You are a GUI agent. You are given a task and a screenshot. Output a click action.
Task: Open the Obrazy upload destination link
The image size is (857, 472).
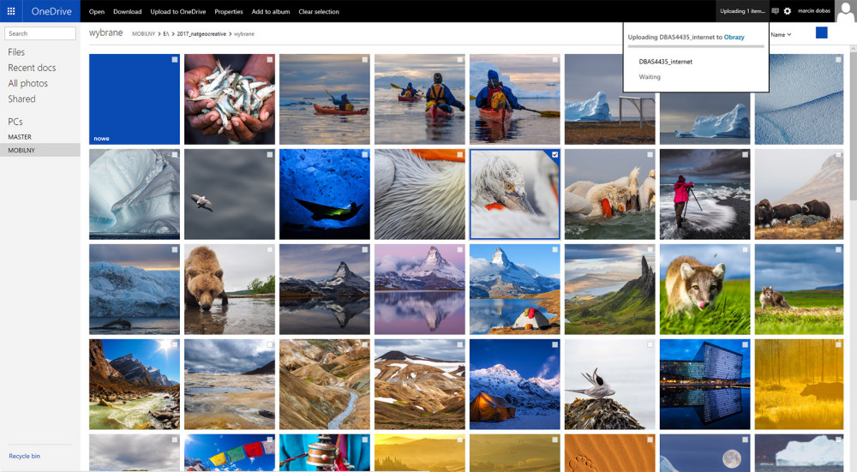[734, 37]
